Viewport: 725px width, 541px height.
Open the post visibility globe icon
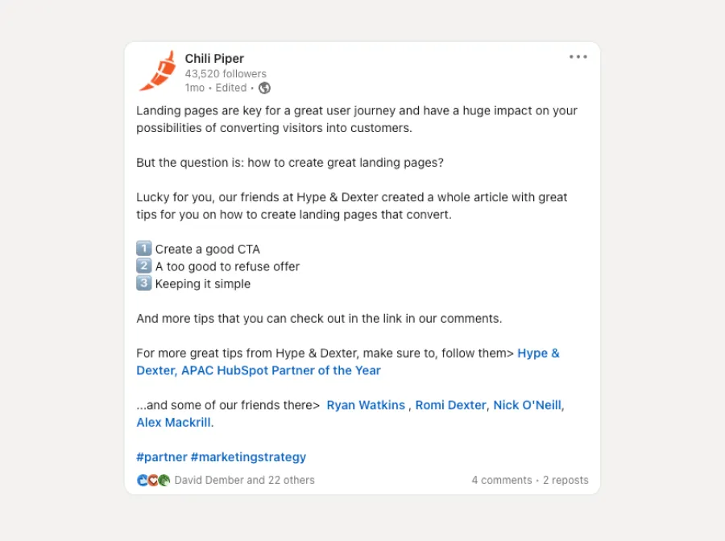pyautogui.click(x=264, y=88)
